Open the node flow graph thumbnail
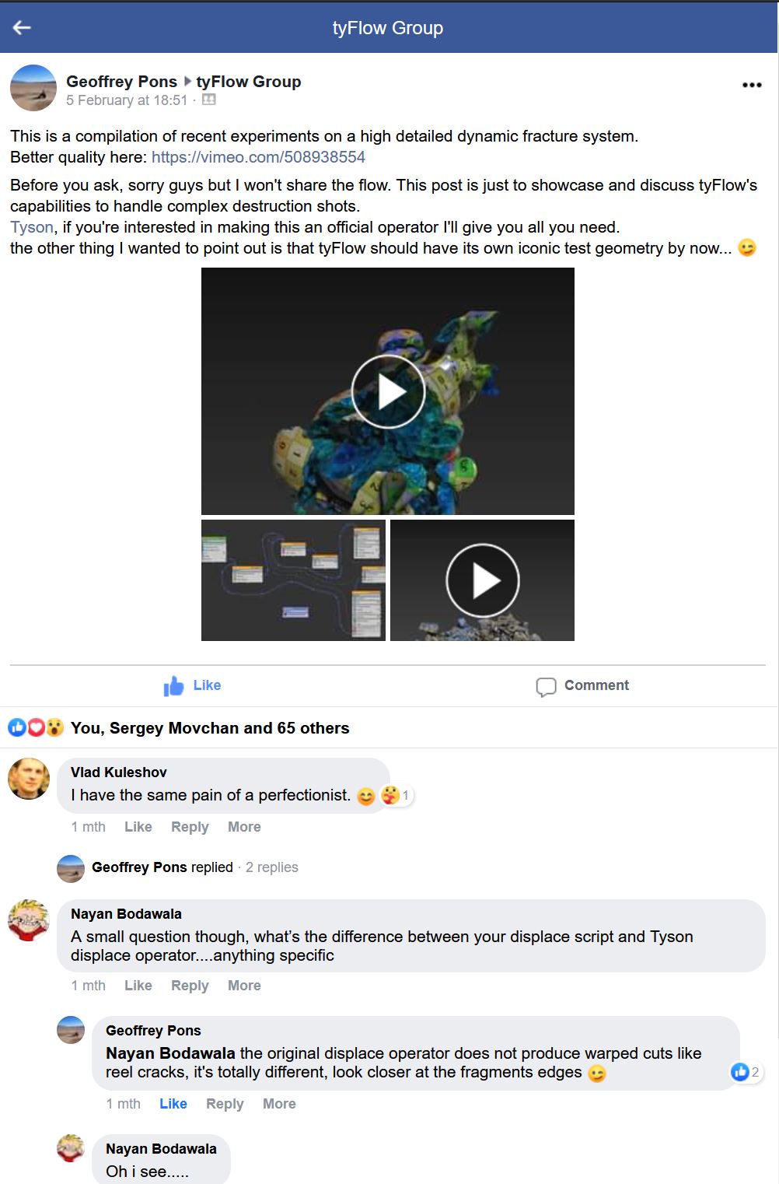This screenshot has height=1184, width=779. click(293, 580)
